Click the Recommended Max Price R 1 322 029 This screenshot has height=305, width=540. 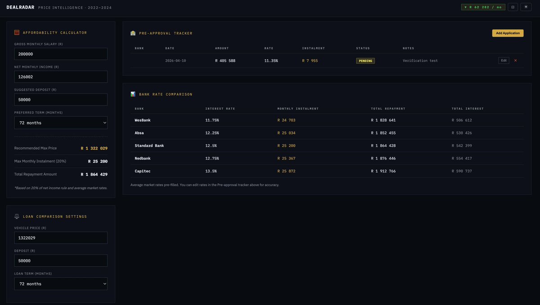[94, 148]
